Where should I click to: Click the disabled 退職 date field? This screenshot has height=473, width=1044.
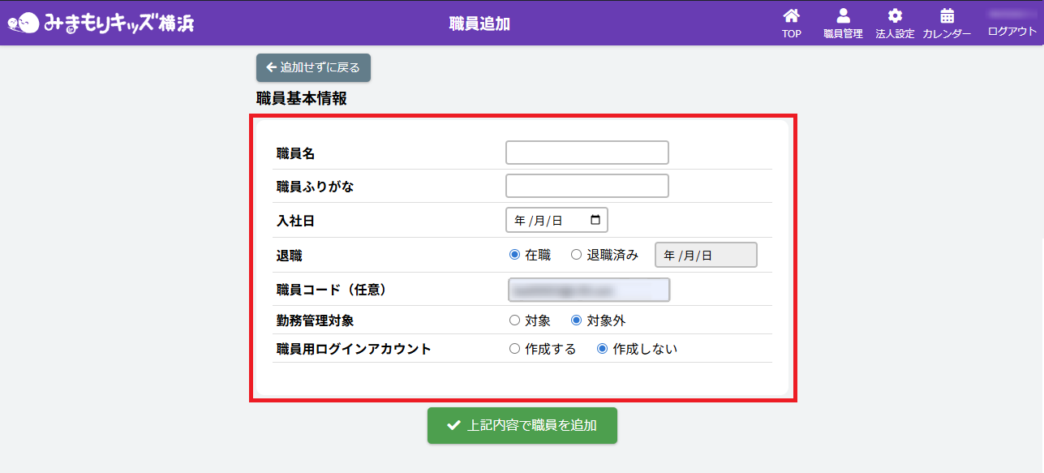705,255
